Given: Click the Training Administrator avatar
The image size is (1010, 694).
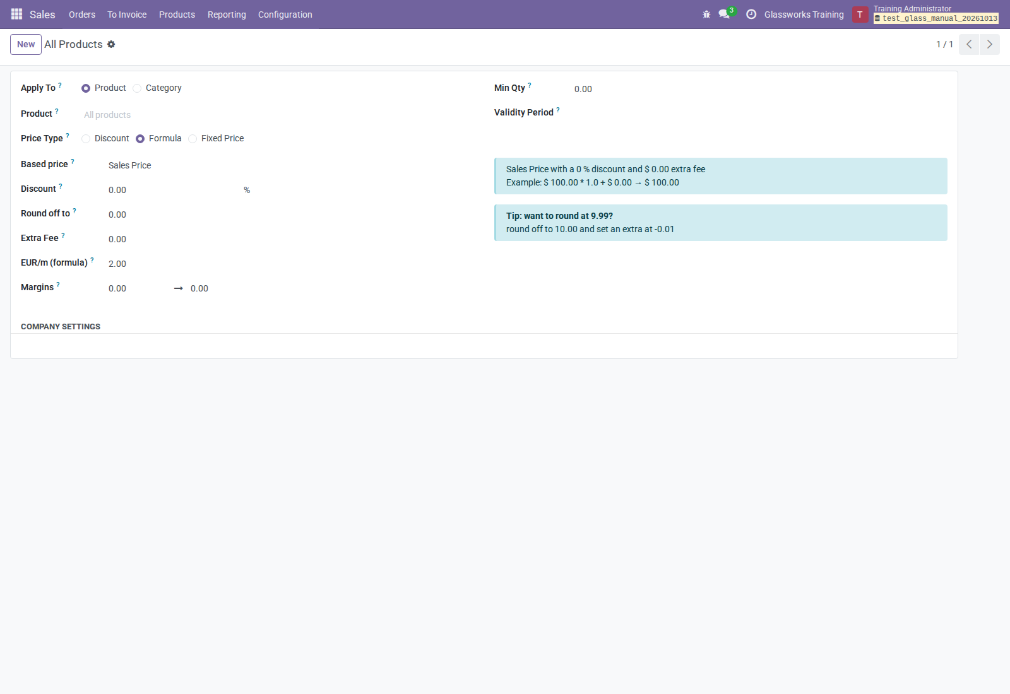Looking at the screenshot, I should [x=860, y=15].
